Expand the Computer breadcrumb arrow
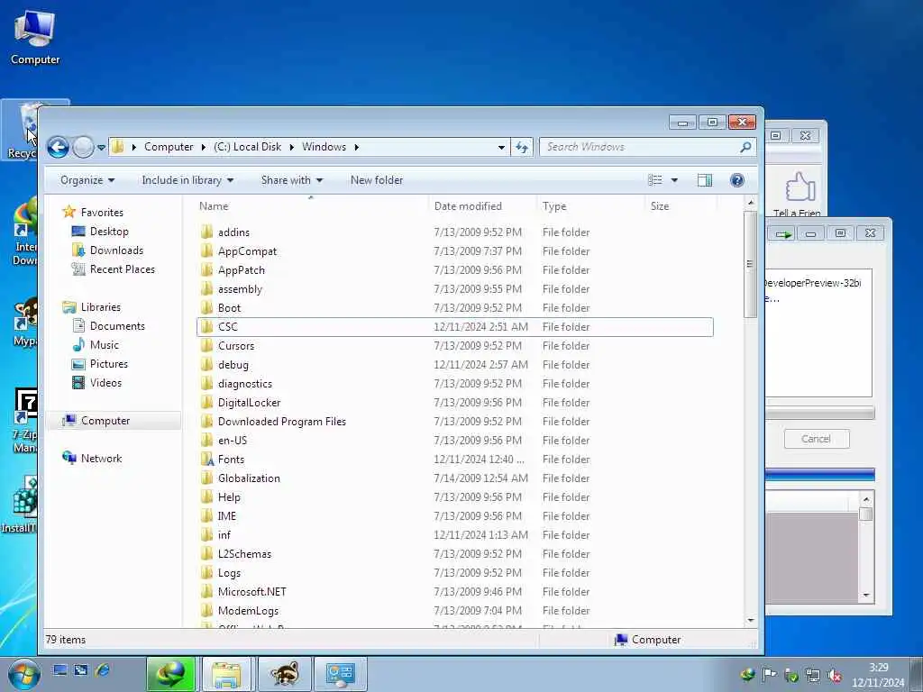 (x=203, y=147)
